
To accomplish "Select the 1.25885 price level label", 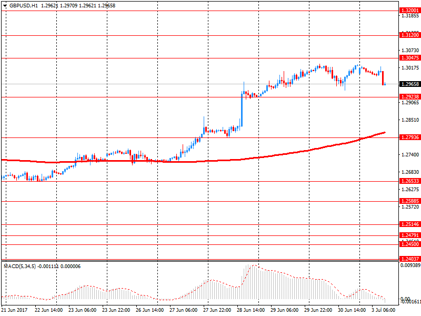I will point(410,201).
